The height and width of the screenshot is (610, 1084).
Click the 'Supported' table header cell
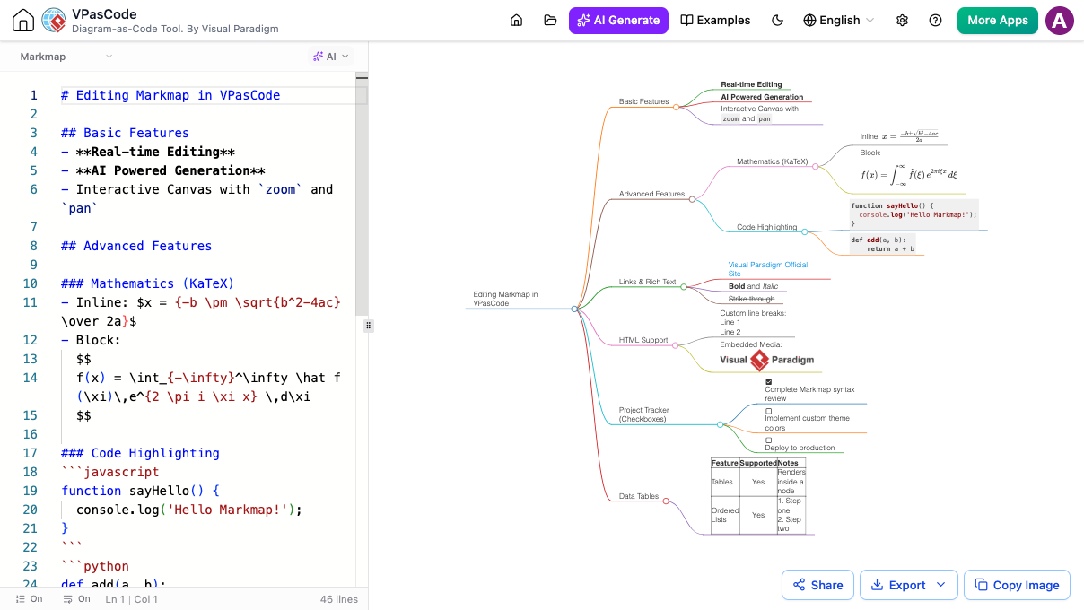pos(758,463)
